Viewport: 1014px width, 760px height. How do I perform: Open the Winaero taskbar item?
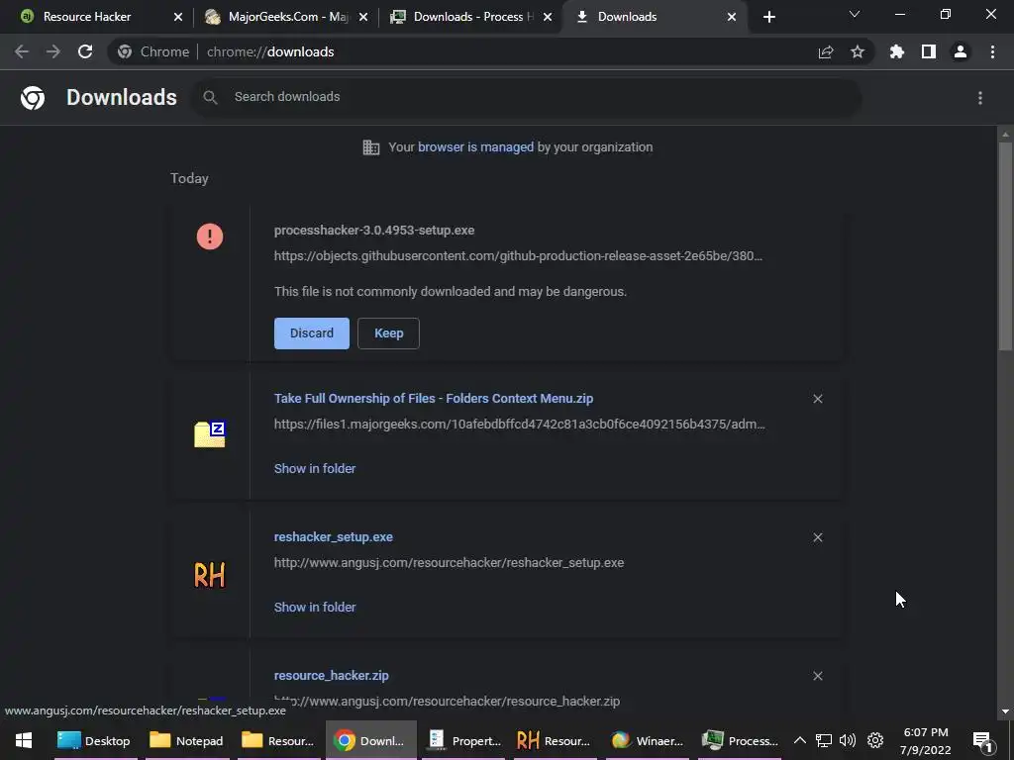[x=648, y=740]
